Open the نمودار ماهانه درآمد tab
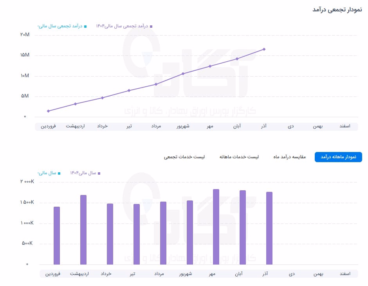The image size is (368, 286). click(338, 157)
